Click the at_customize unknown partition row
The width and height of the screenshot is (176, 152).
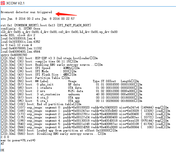coord(72,94)
